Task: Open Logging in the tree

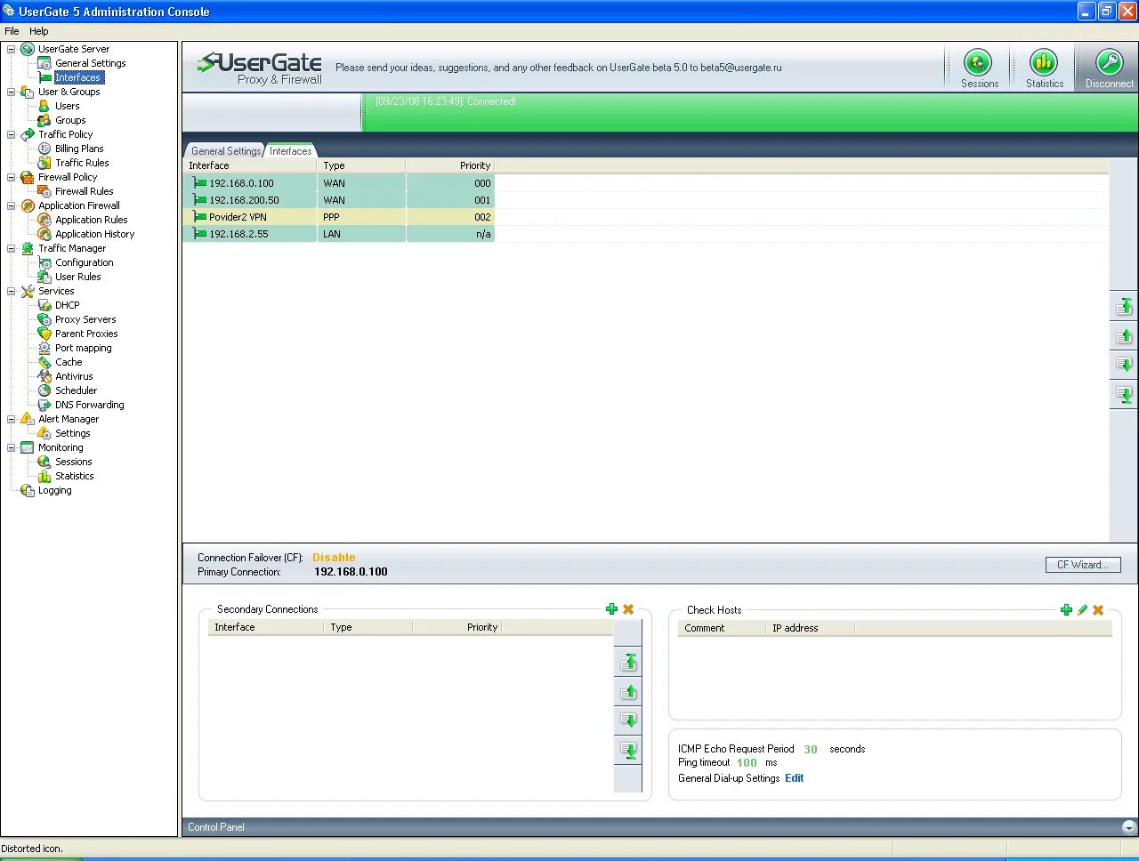Action: click(x=54, y=490)
